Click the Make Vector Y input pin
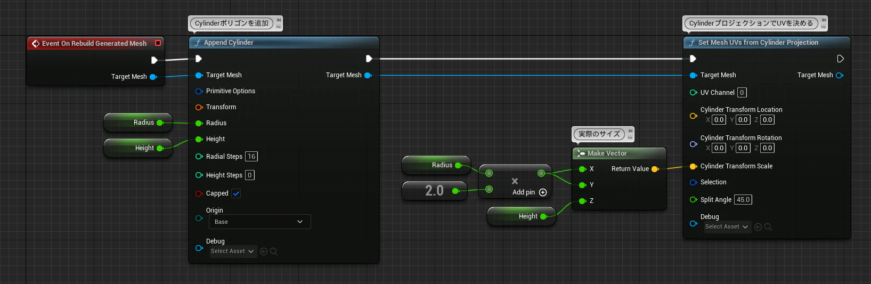This screenshot has height=284, width=871. click(583, 185)
